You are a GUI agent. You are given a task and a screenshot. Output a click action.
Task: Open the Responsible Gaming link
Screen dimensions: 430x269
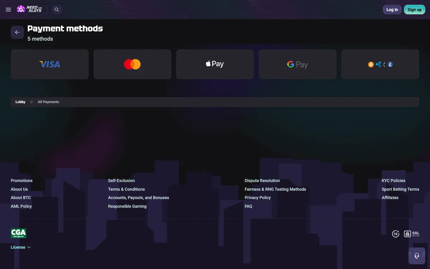pos(127,206)
